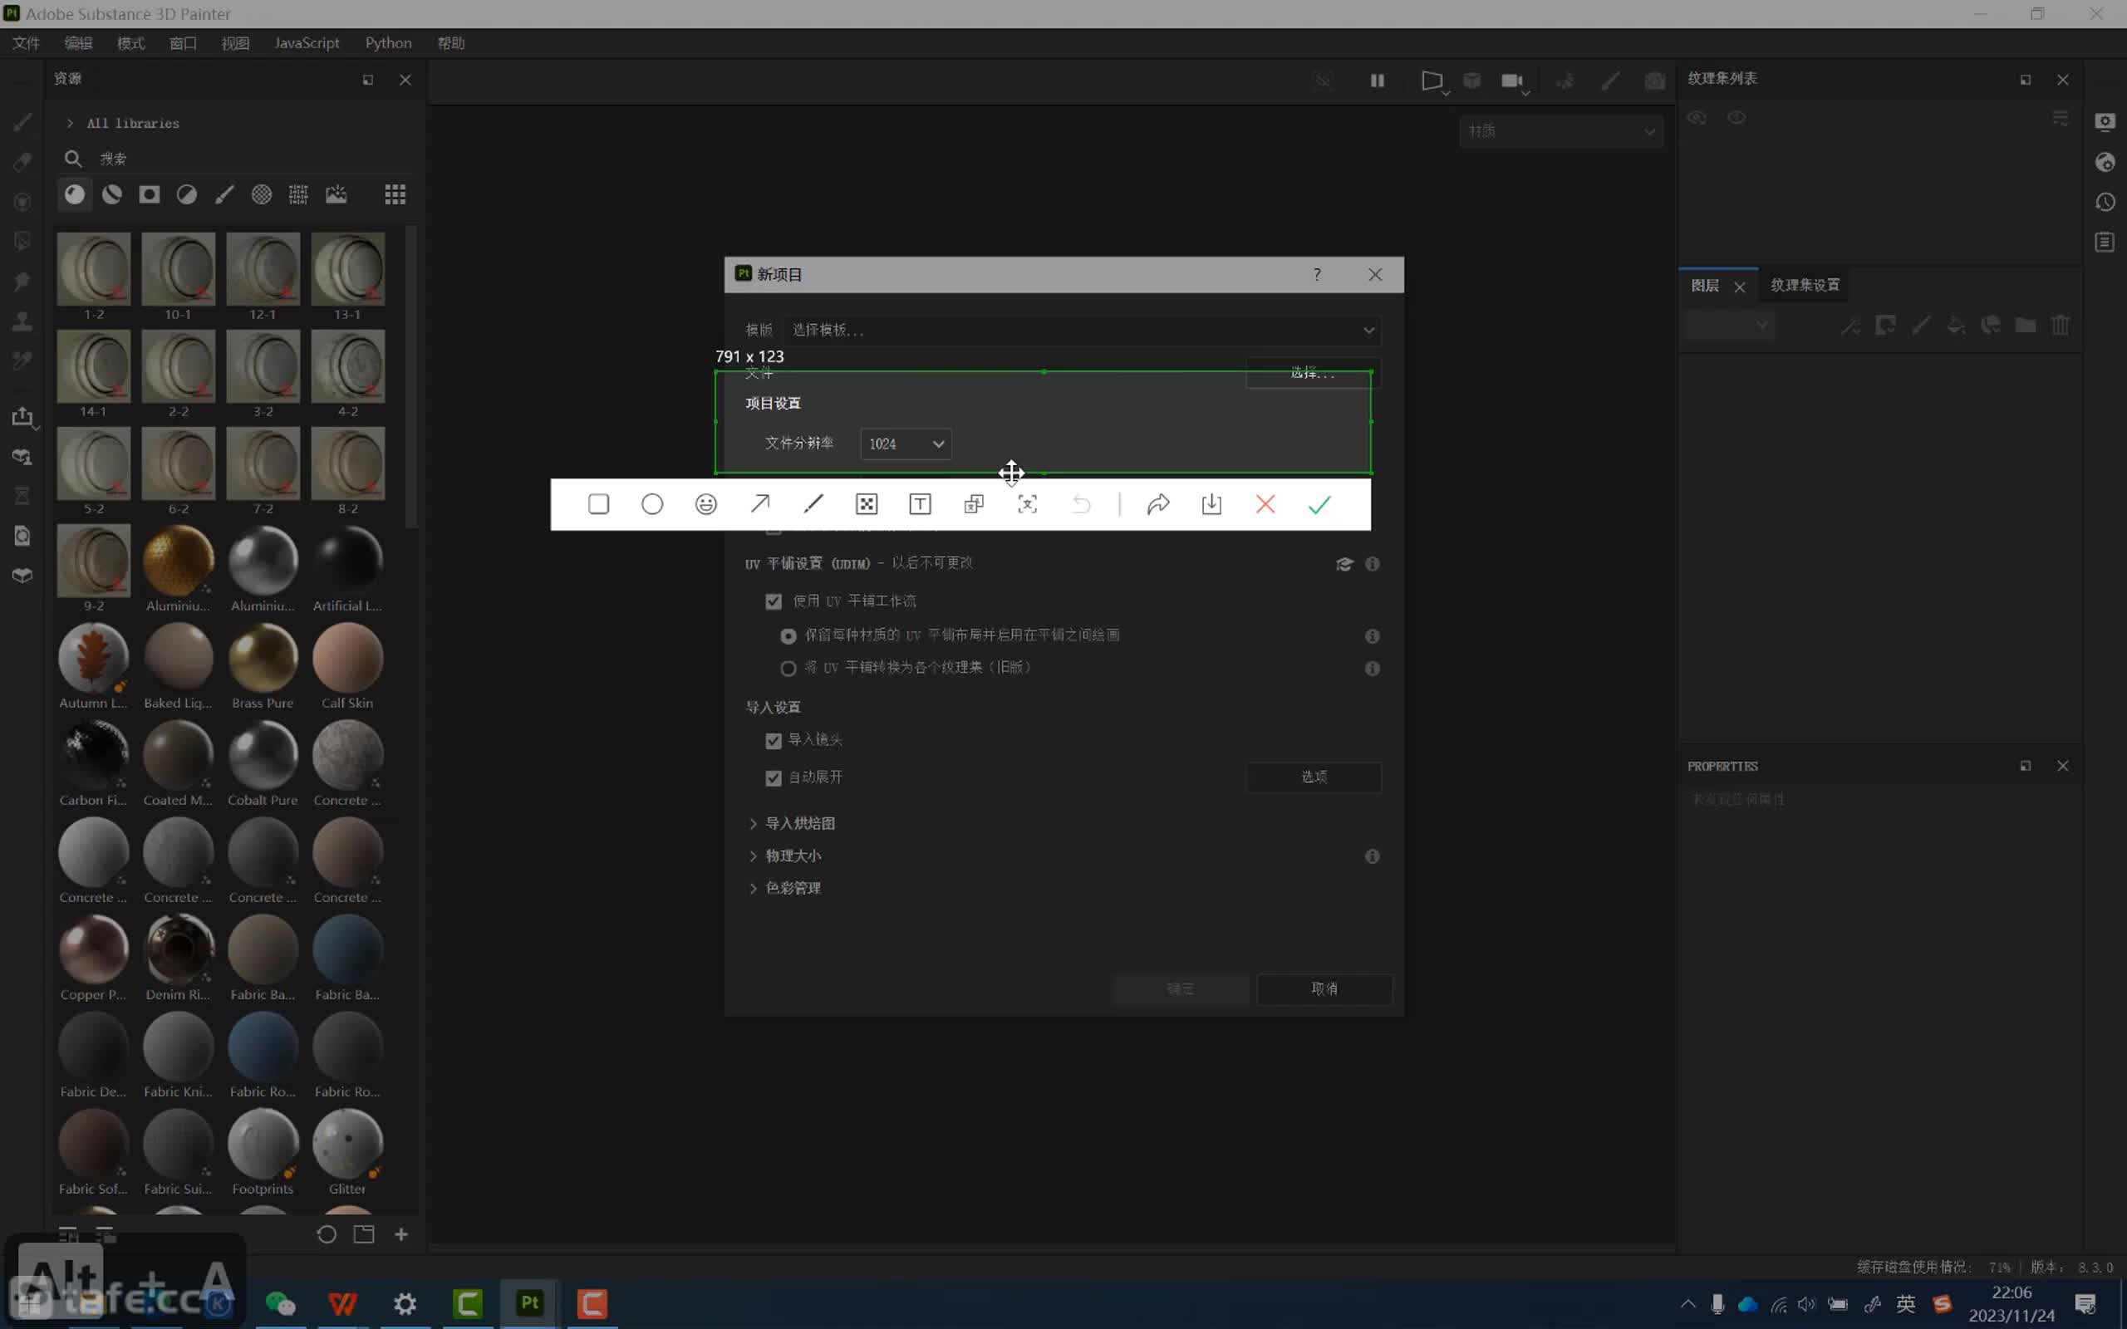Select the ellipse selection tool

pyautogui.click(x=651, y=503)
